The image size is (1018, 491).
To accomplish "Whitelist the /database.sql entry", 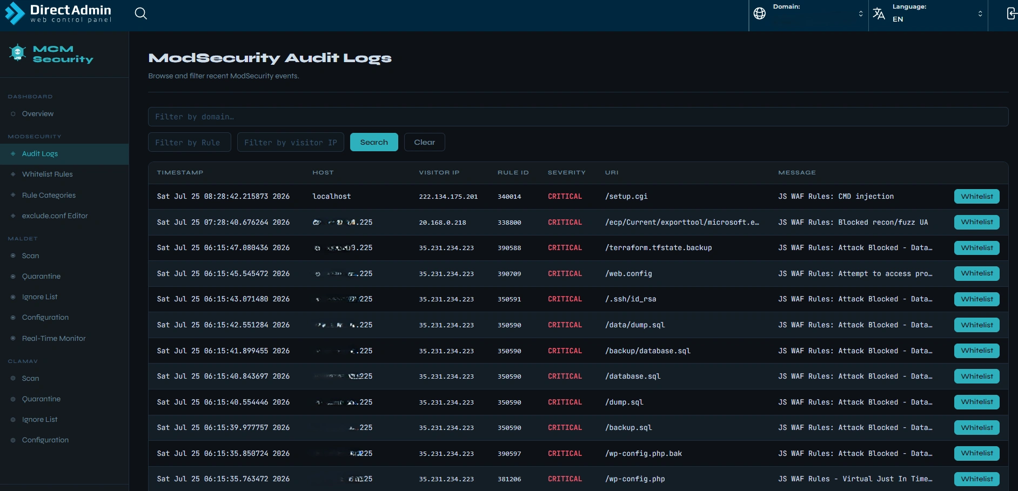I will pos(977,376).
